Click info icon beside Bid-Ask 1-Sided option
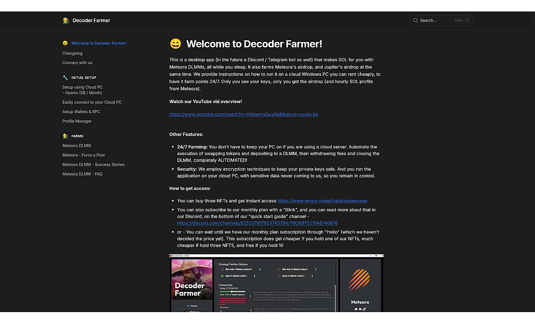535x324 pixels. click(x=260, y=269)
